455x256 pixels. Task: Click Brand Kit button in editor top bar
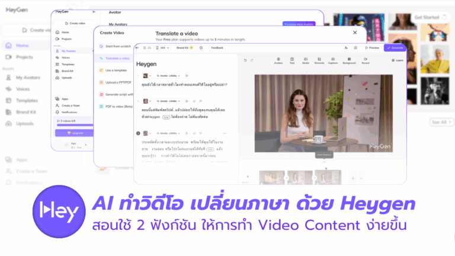[x=185, y=47]
